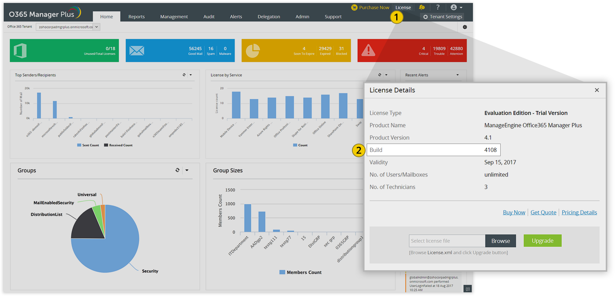The height and width of the screenshot is (296, 615).
Task: Toggle the Received Count legend swatch
Action: [106, 145]
